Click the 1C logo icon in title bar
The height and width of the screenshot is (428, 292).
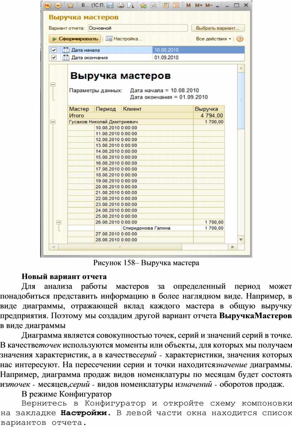coord(47,5)
